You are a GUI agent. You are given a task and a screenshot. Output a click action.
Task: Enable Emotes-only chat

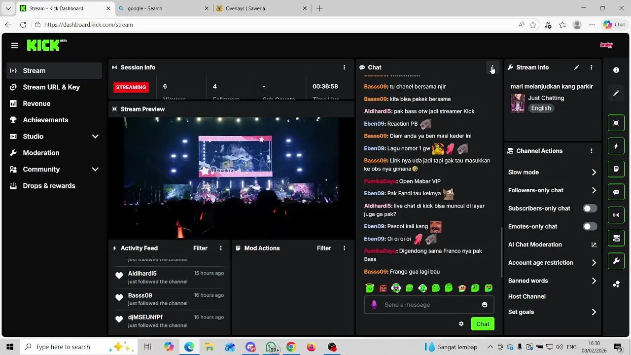[x=590, y=226]
